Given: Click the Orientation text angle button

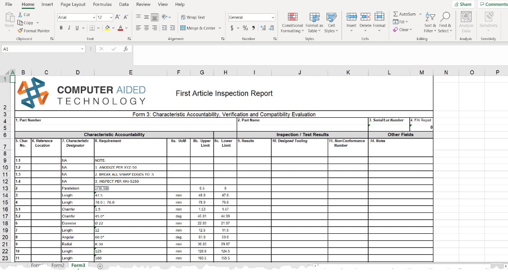Looking at the screenshot, I should click(165, 17).
